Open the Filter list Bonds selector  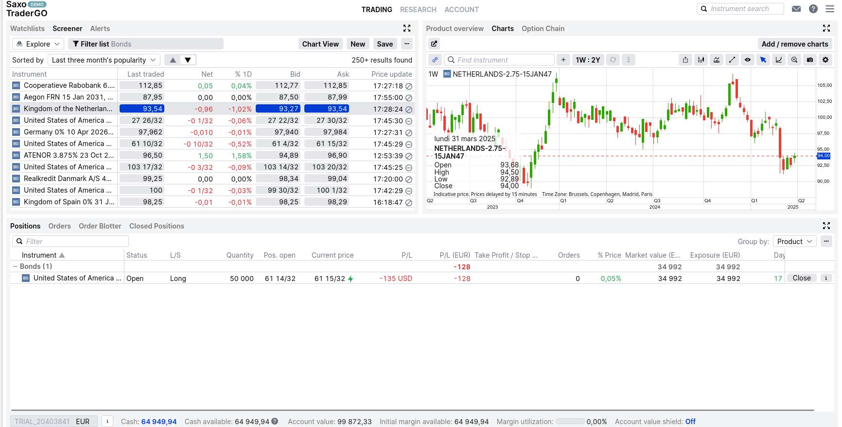(x=146, y=44)
